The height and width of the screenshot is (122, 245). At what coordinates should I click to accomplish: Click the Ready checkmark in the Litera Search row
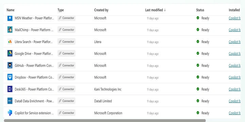point(198,42)
